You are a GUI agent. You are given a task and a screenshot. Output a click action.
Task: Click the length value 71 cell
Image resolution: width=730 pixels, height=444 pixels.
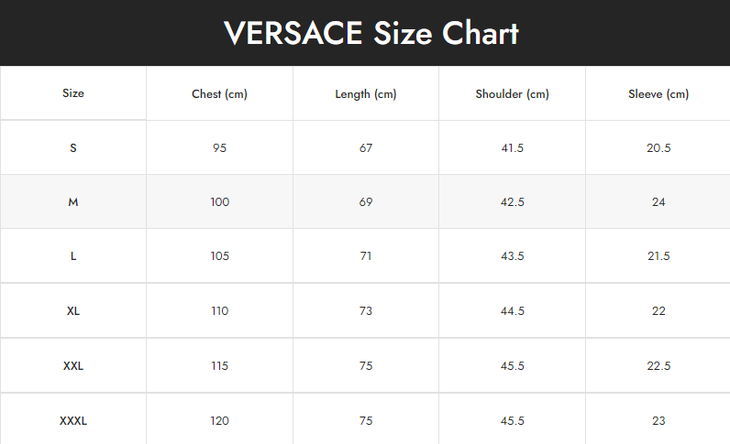click(x=366, y=256)
